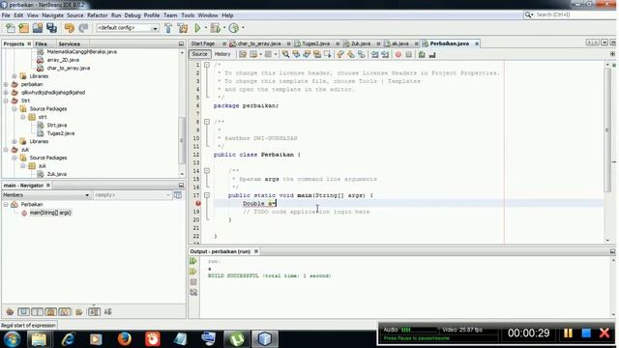Image resolution: width=619 pixels, height=348 pixels.
Task: Open the default config dropdown
Action: (x=155, y=28)
